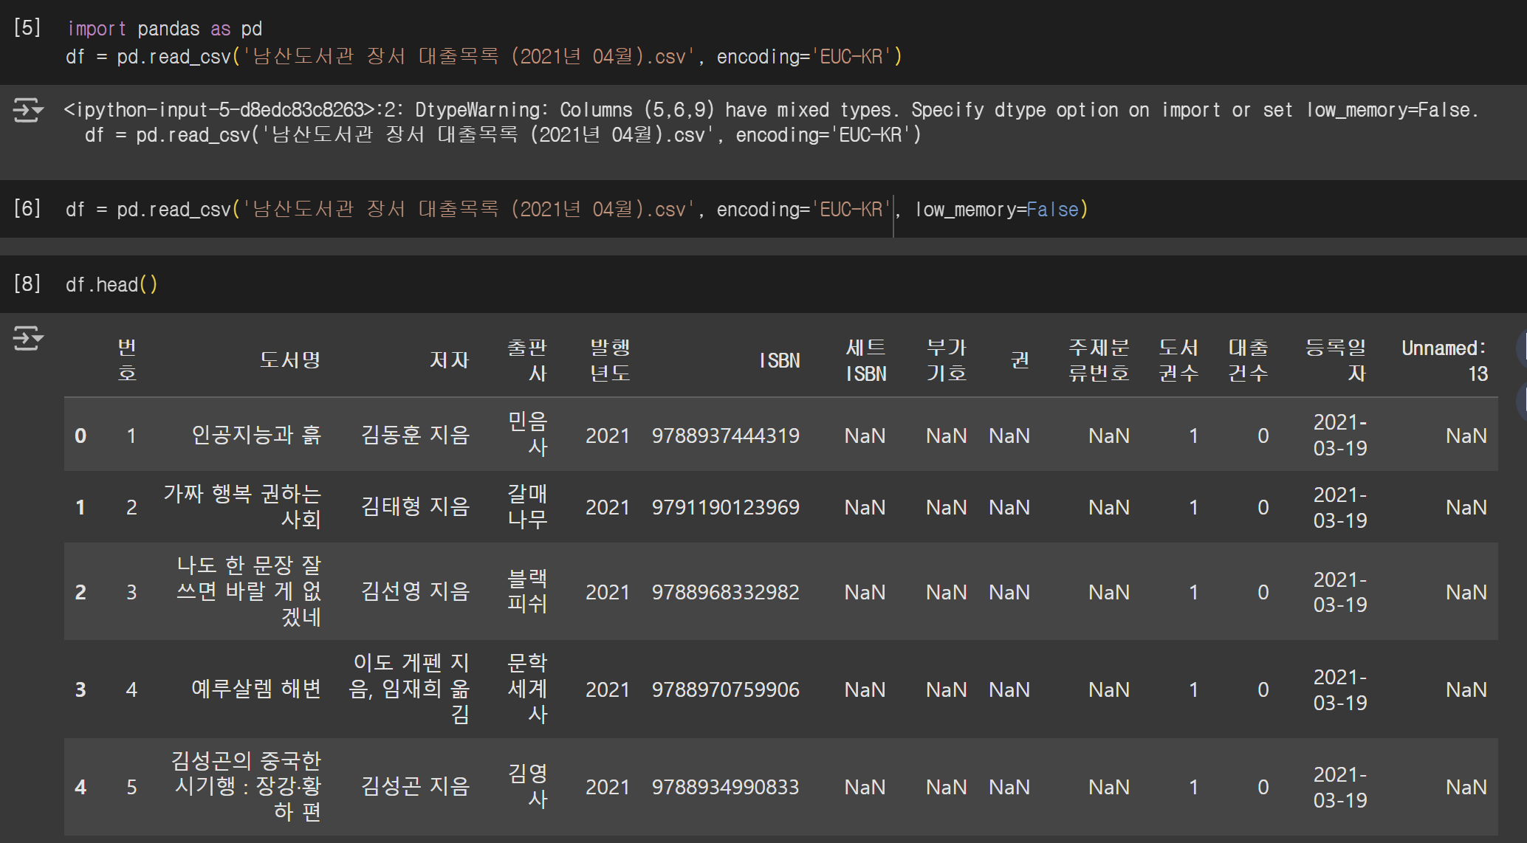Click the '출판사' column header
The image size is (1527, 843).
527,360
